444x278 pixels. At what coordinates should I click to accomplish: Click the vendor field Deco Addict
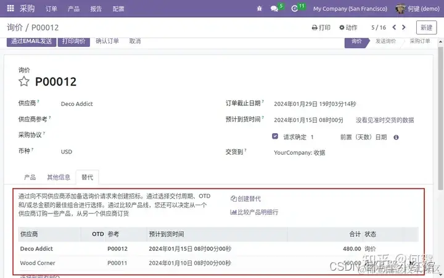(76, 104)
